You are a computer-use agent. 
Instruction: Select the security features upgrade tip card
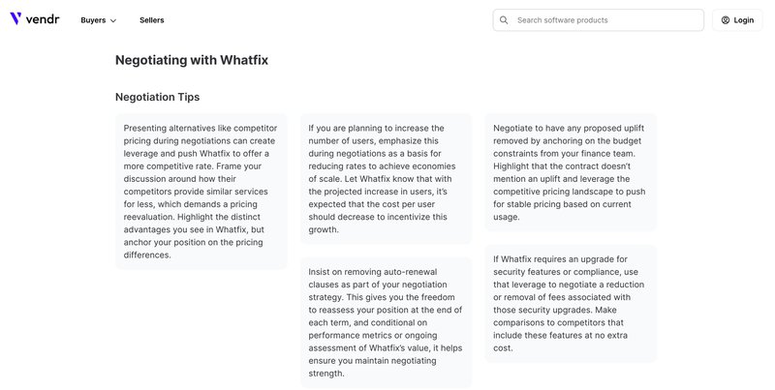coord(569,303)
